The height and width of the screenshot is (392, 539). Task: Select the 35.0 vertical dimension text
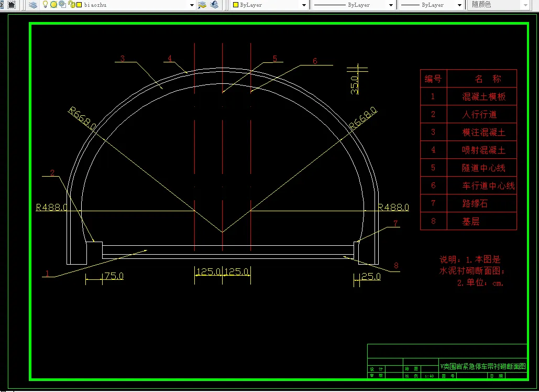(355, 85)
